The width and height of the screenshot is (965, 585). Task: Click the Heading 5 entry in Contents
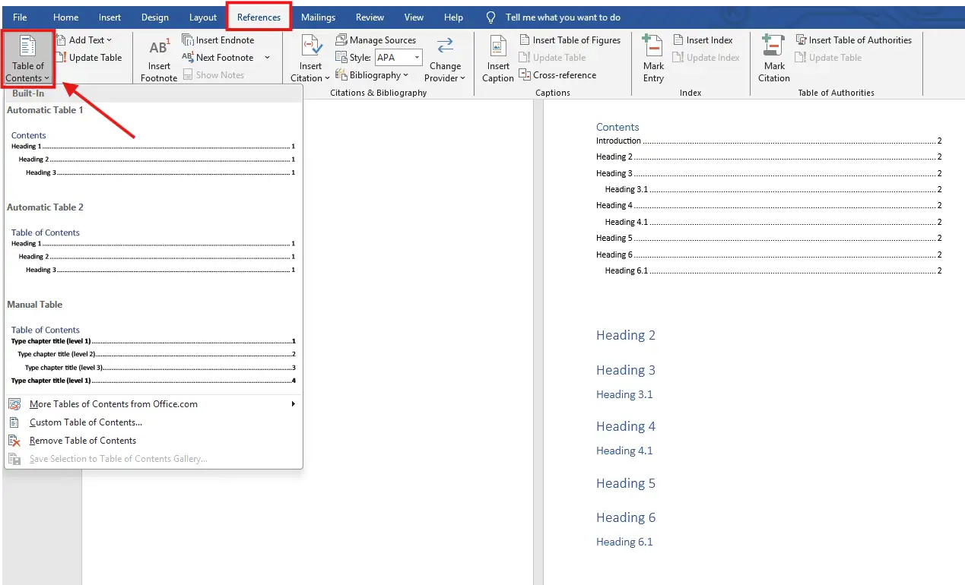click(769, 238)
